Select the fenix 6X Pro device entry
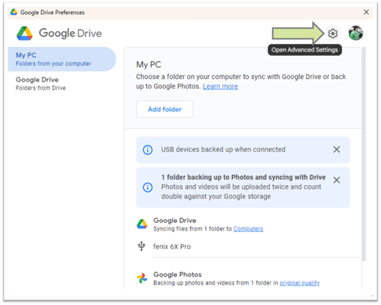Viewport: 381px width, 305px height. point(171,246)
